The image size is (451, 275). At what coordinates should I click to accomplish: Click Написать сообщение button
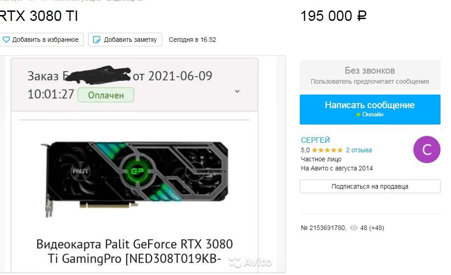pos(370,110)
